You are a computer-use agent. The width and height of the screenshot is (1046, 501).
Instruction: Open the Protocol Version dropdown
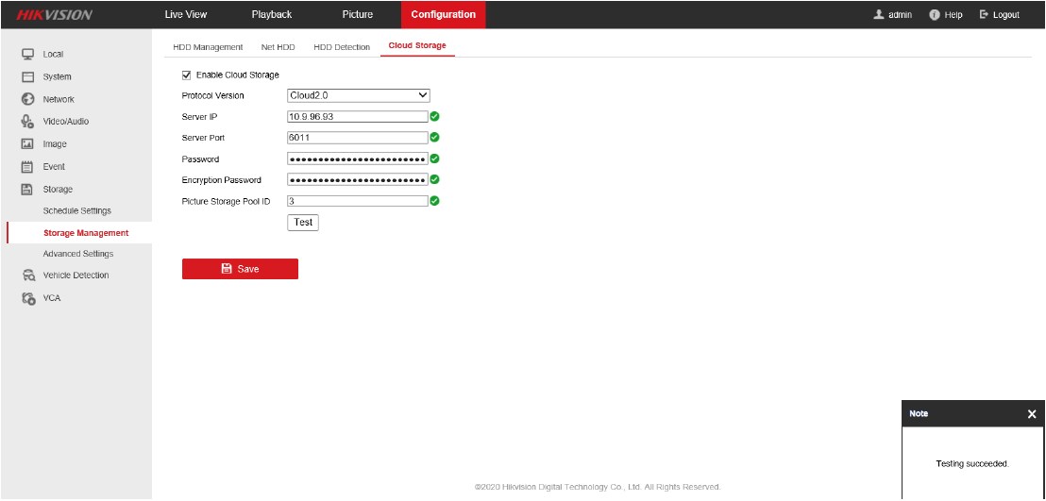tap(358, 95)
